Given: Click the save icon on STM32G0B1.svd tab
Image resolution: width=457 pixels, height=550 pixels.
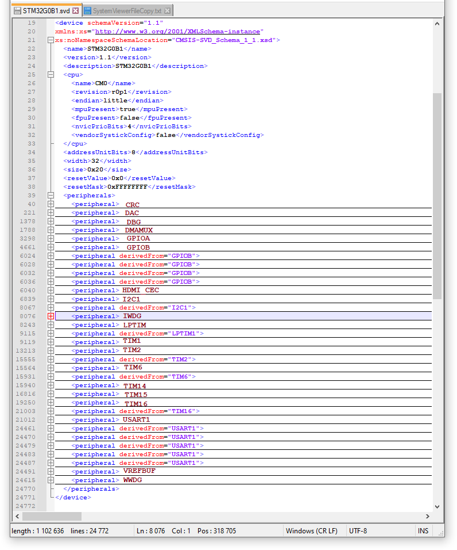Looking at the screenshot, I should (x=17, y=11).
